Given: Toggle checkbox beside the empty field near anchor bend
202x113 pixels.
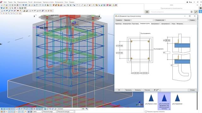Looking at the screenshot, I should 172,65.
